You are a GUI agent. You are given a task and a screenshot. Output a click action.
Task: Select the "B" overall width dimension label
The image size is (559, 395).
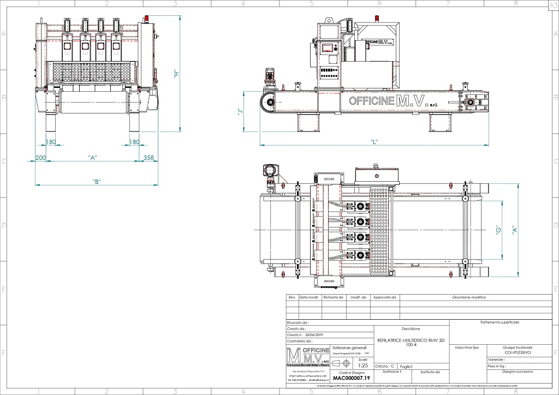click(96, 182)
